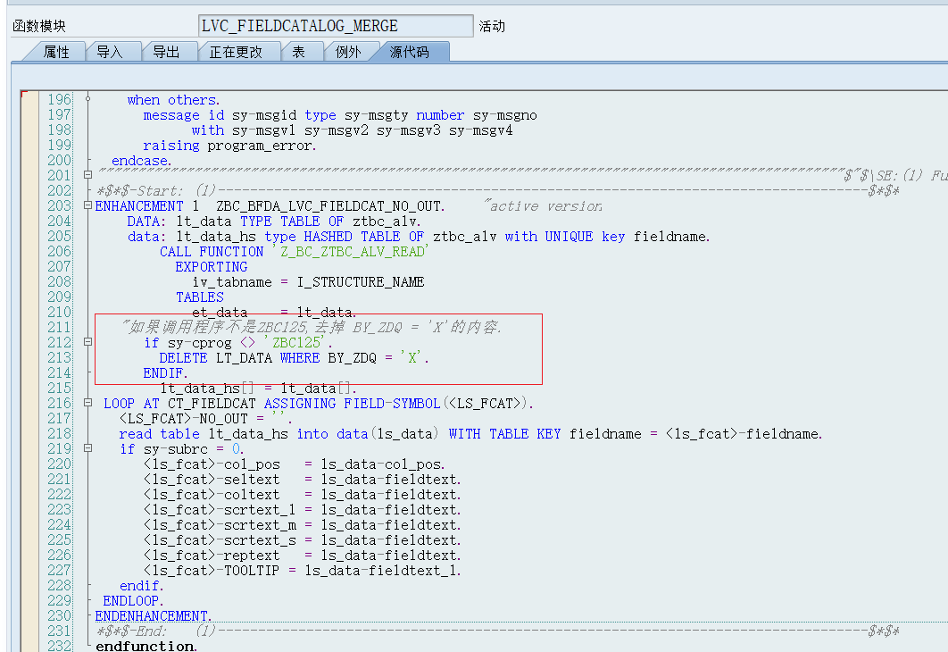Click the 活动 status text
Image resolution: width=948 pixels, height=652 pixels.
[492, 26]
